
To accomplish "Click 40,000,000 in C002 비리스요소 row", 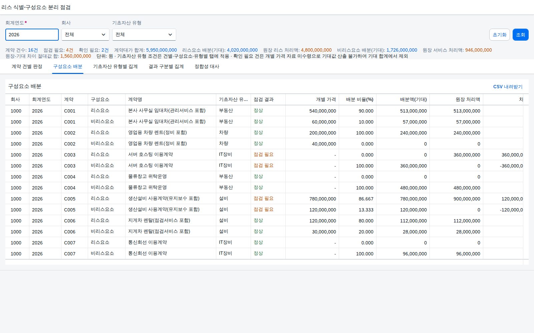I will pos(324,144).
